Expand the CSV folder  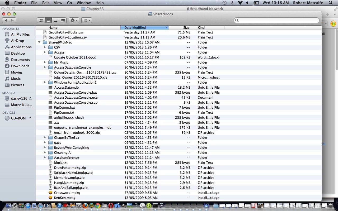click(x=45, y=47)
